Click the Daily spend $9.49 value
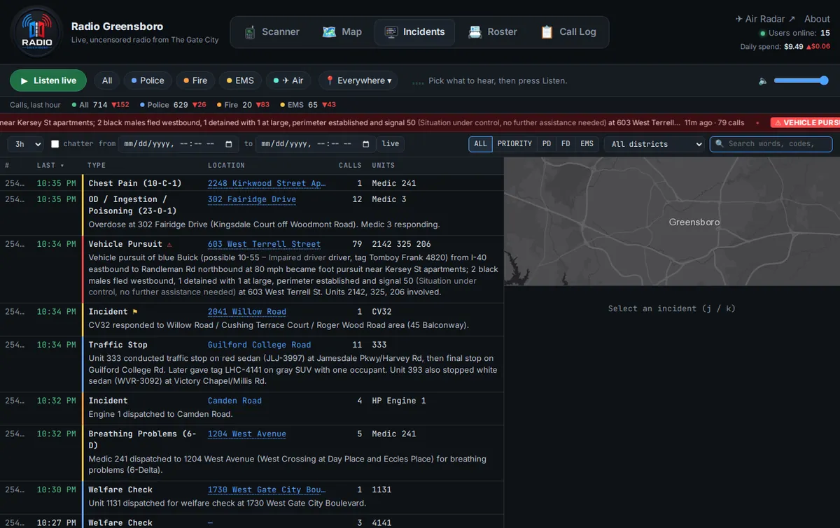 click(x=794, y=47)
